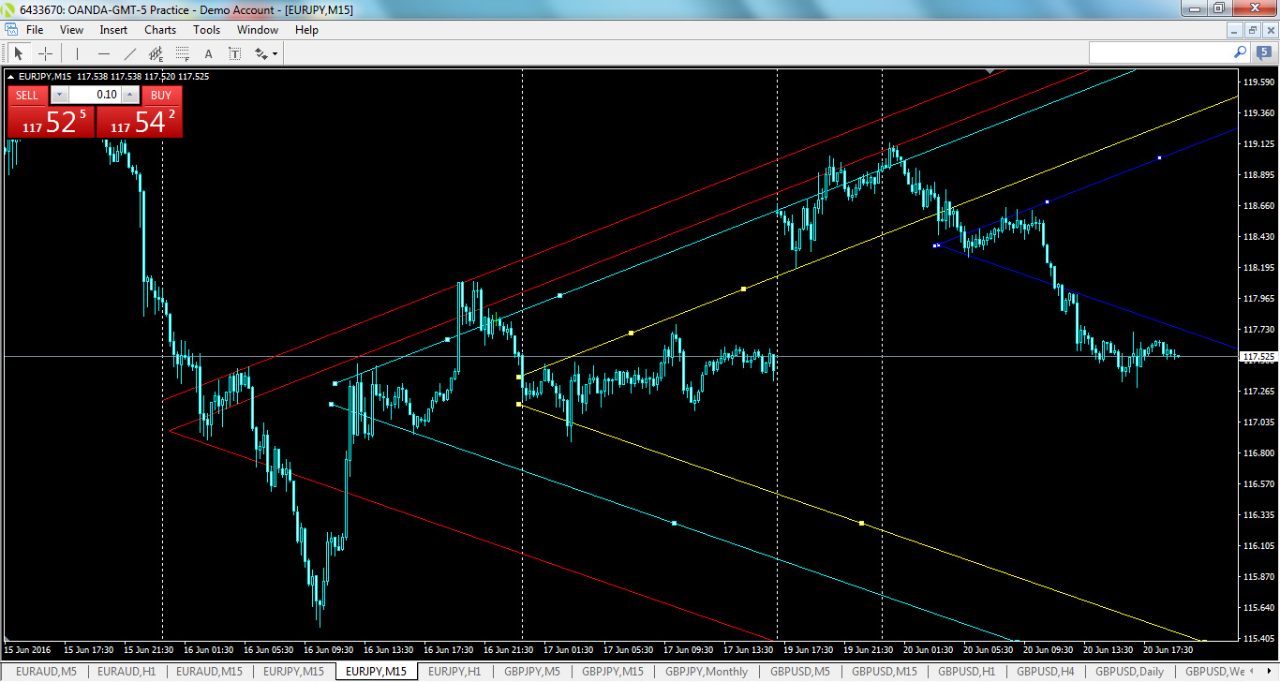The image size is (1280, 682).
Task: Select the Crosshair tool
Action: (x=45, y=53)
